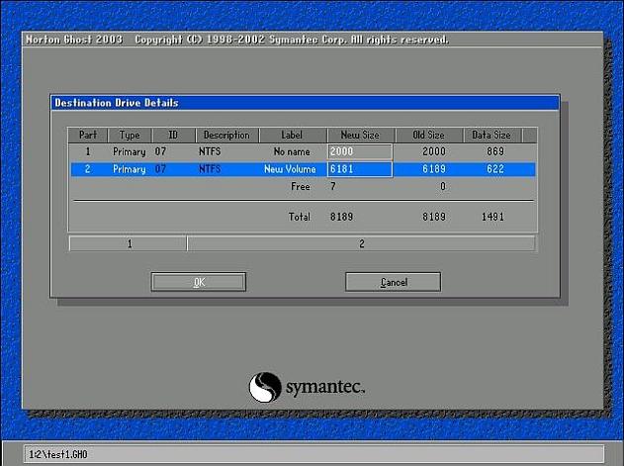Select the 'New Volume' label cell
Viewport: 624px width, 466px height.
click(290, 169)
